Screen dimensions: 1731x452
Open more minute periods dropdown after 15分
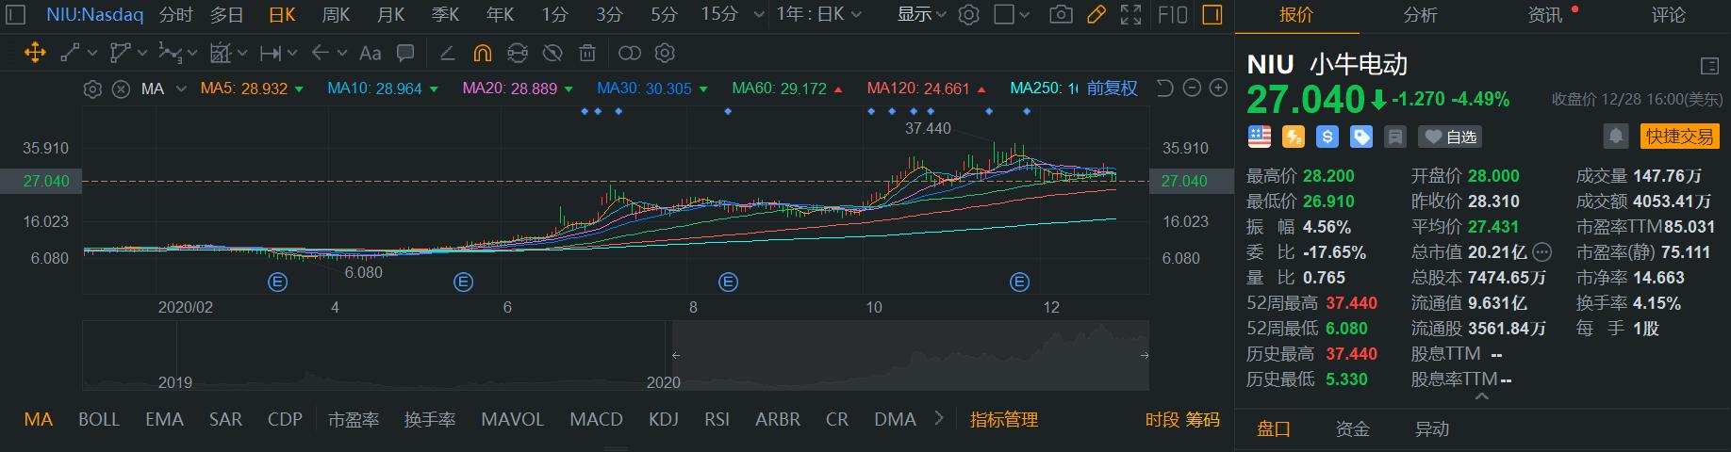[760, 15]
